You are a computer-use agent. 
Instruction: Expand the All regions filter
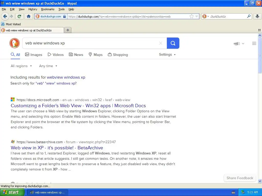click(21, 66)
